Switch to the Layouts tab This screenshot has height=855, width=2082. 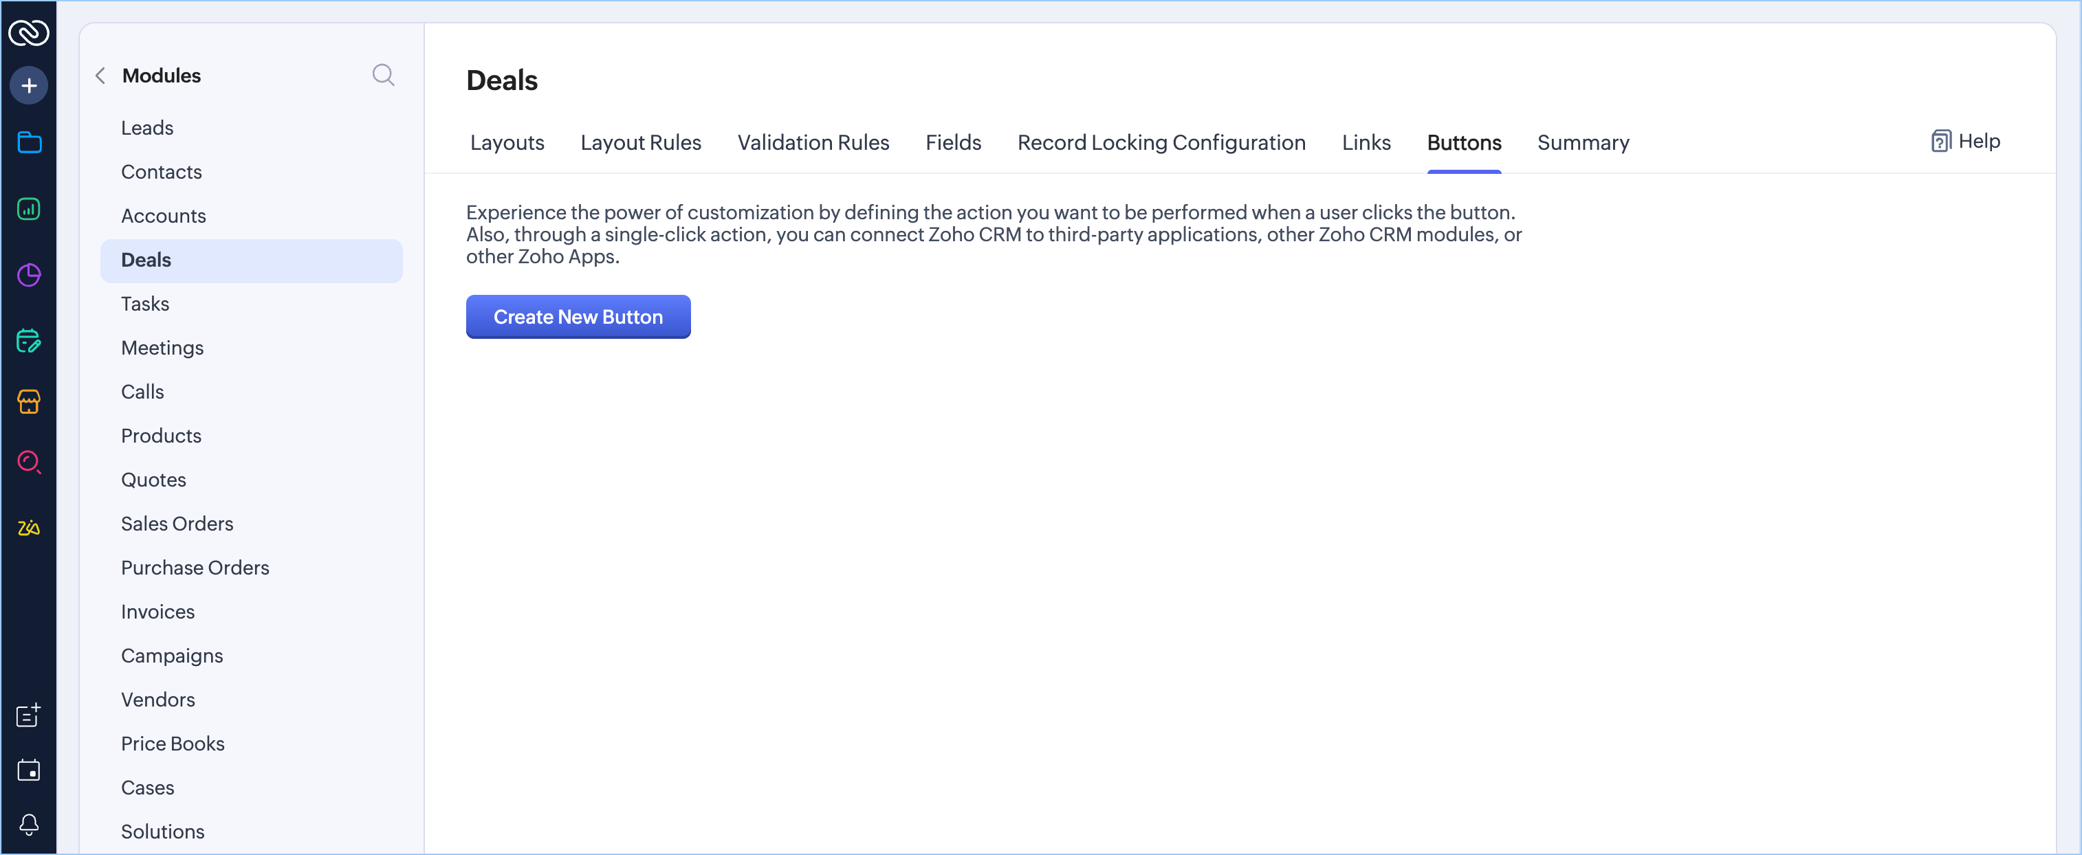(507, 143)
